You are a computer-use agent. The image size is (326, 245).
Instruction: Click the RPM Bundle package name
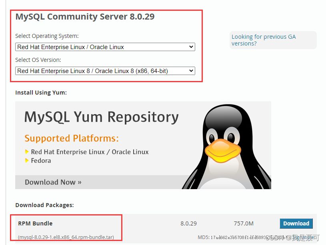(x=35, y=223)
